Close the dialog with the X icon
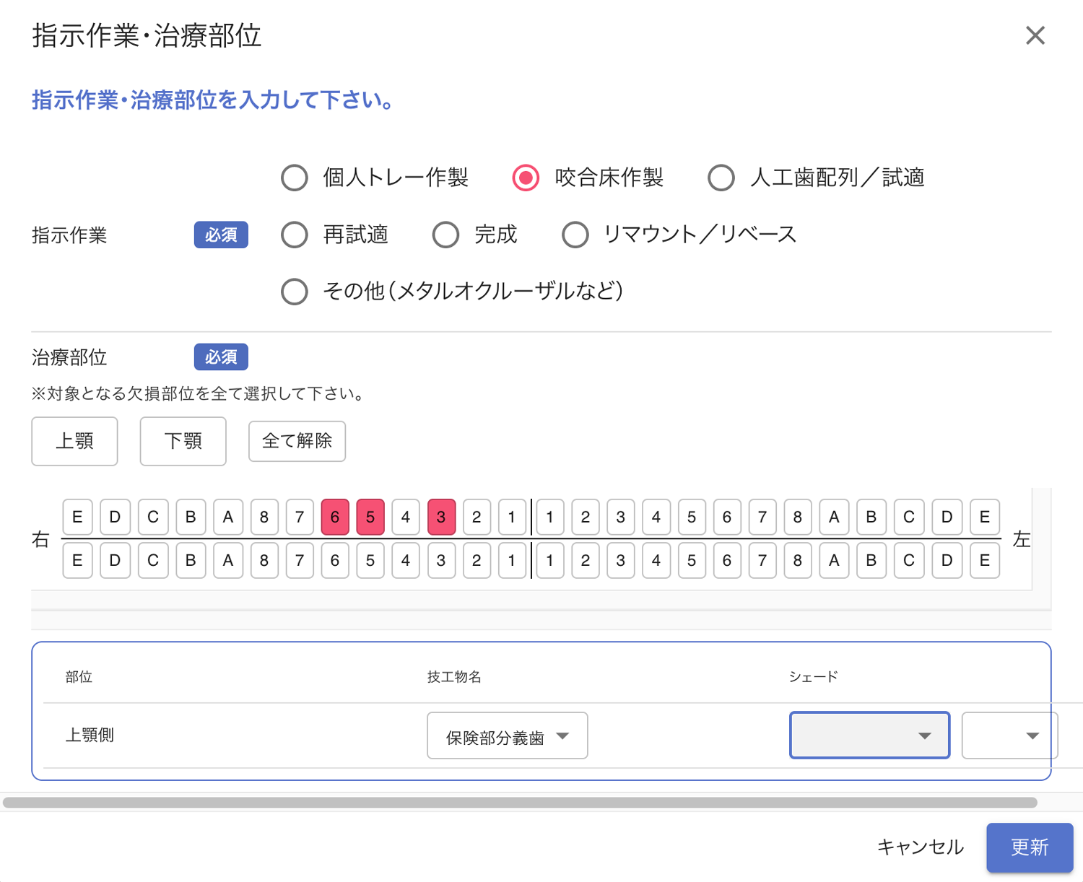Viewport: 1083px width, 882px height. pyautogui.click(x=1035, y=35)
